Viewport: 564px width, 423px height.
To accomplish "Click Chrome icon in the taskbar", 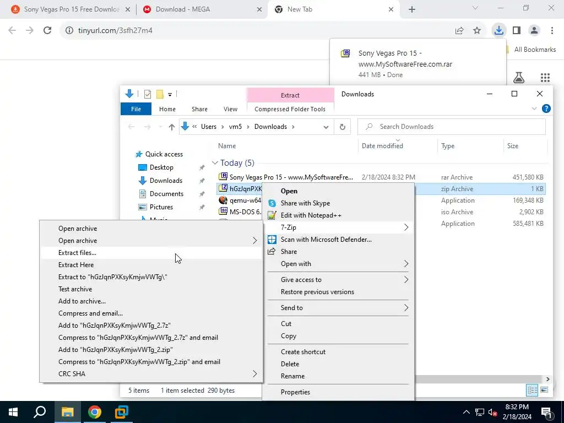I will pyautogui.click(x=95, y=412).
